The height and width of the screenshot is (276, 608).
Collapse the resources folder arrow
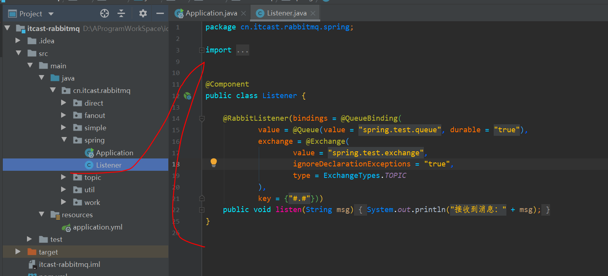coord(41,214)
